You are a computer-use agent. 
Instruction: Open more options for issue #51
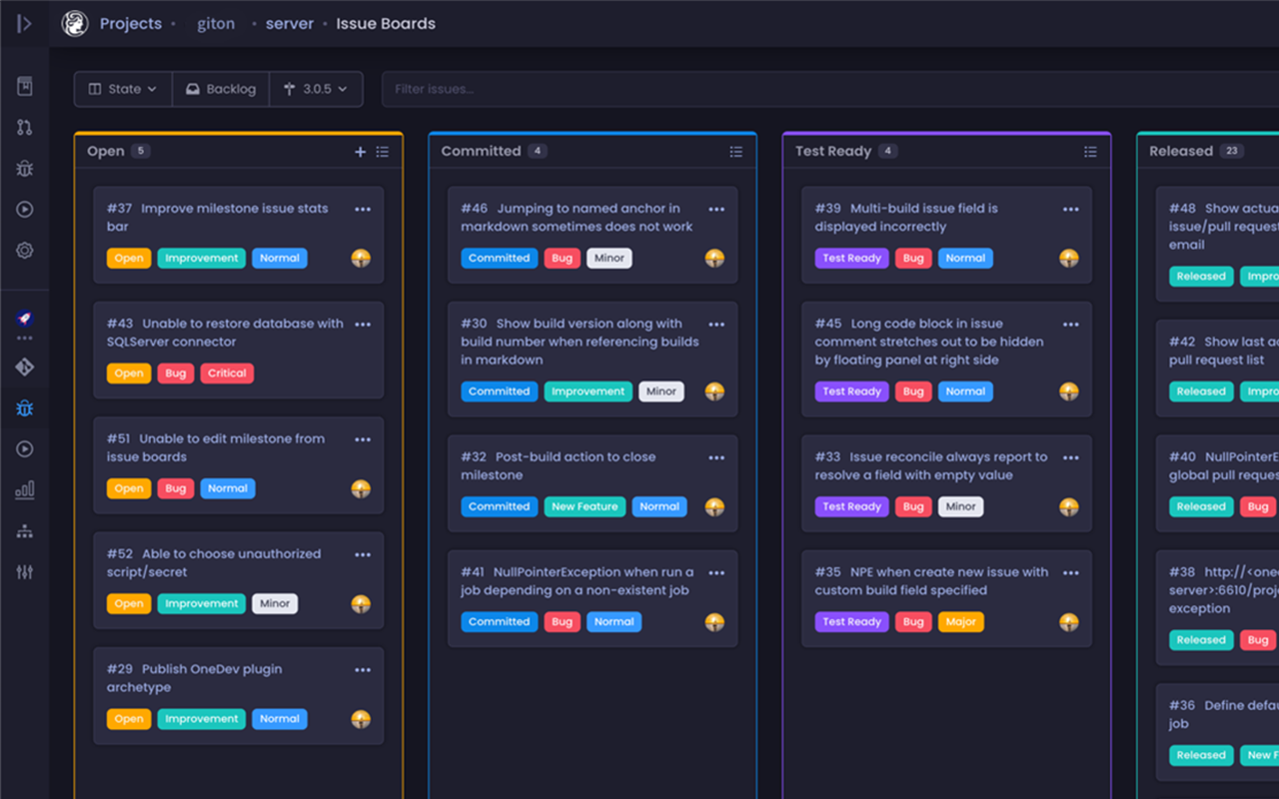363,439
